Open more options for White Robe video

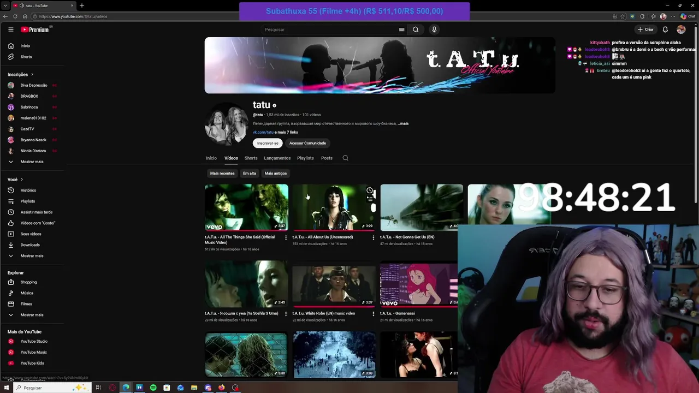(374, 314)
